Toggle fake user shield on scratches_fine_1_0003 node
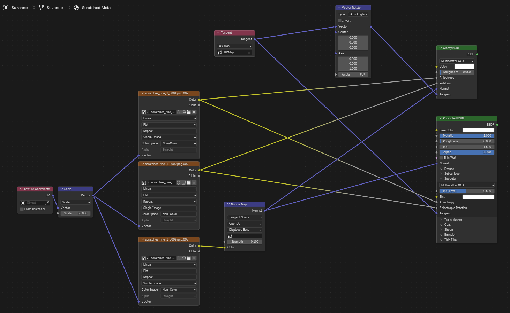This screenshot has width=510, height=313. point(179,258)
